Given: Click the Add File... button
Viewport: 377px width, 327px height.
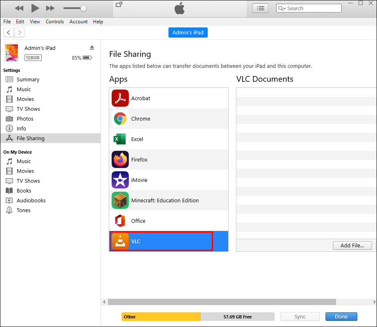Looking at the screenshot, I should point(352,245).
